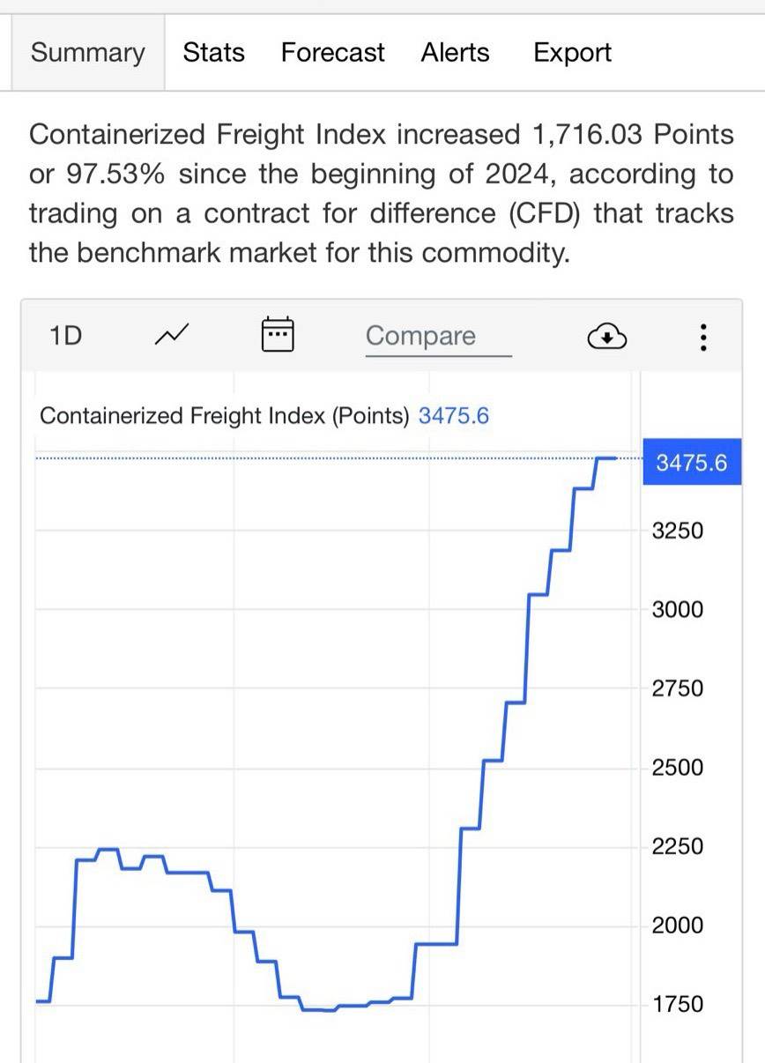Screen dimensions: 765x1063
Task: Select the 2500 y-axis label
Action: click(x=677, y=767)
